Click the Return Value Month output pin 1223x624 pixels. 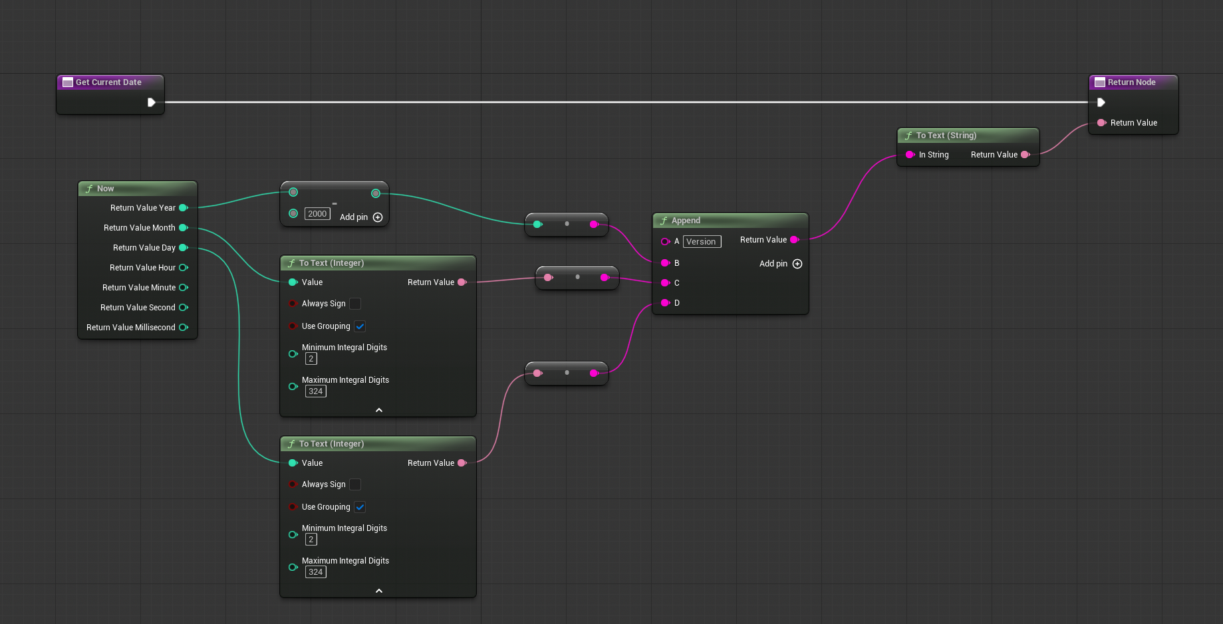coord(184,228)
